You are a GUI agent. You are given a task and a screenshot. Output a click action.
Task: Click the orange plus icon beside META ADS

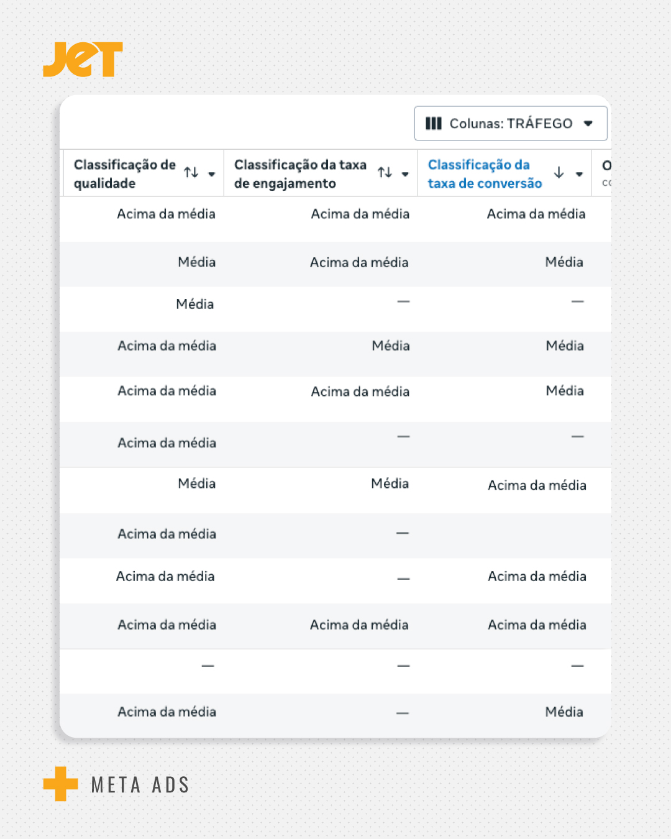tap(60, 784)
